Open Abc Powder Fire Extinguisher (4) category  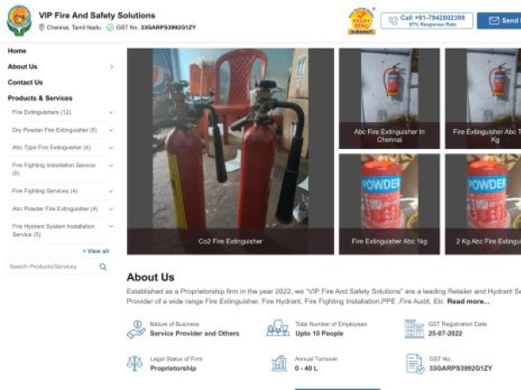coord(56,209)
